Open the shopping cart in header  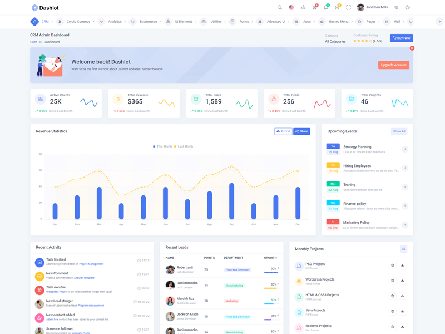(314, 8)
